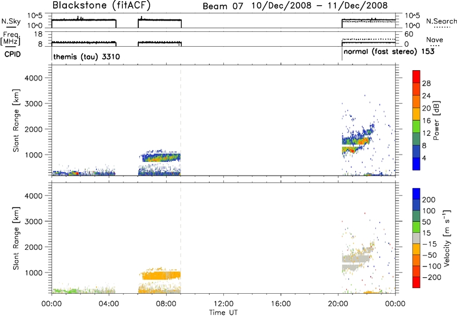Click the green low-range velocity echoes near 01:00

click(65, 290)
